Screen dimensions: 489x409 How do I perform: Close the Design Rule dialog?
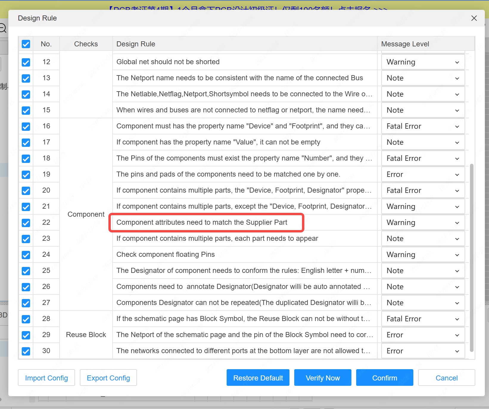click(x=474, y=18)
